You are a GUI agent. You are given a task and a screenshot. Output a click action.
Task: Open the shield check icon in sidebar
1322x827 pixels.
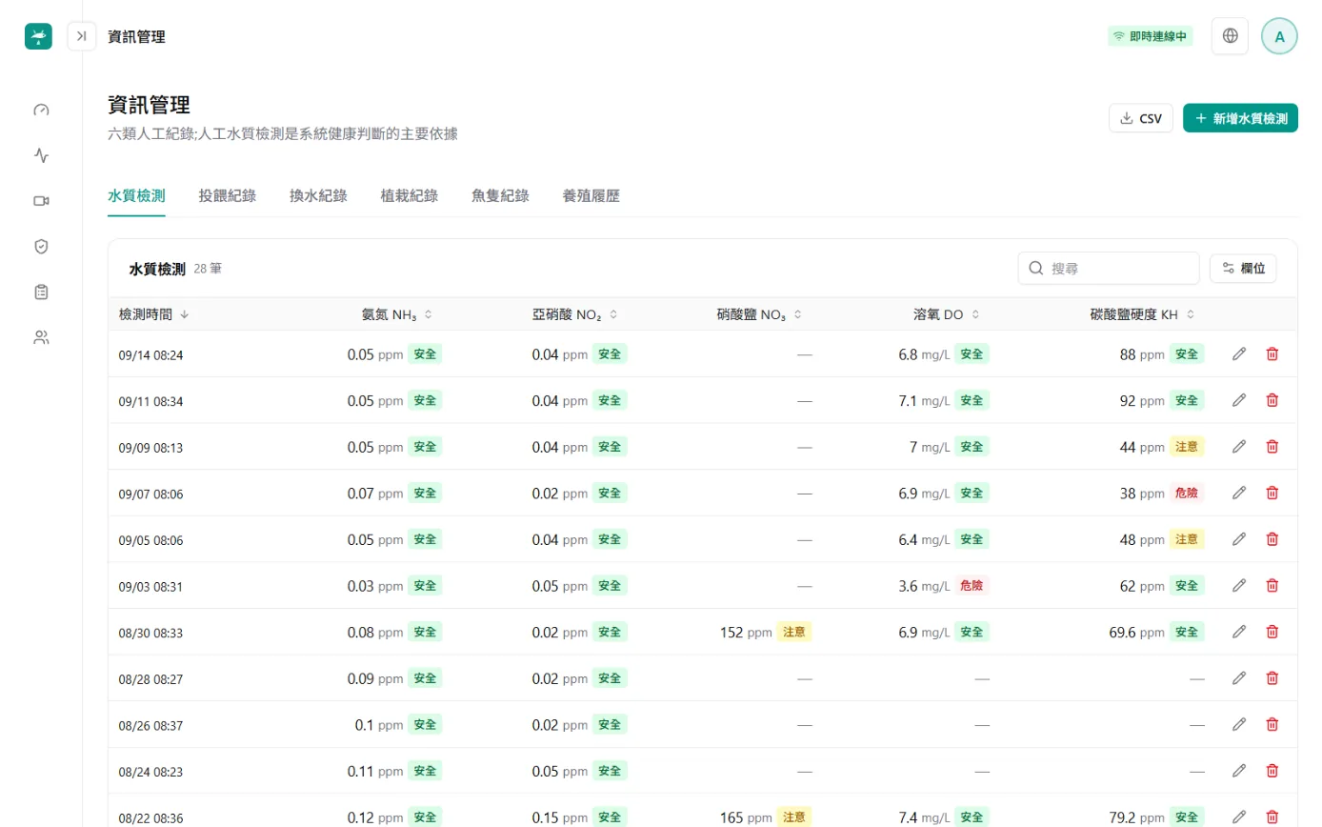click(x=41, y=247)
